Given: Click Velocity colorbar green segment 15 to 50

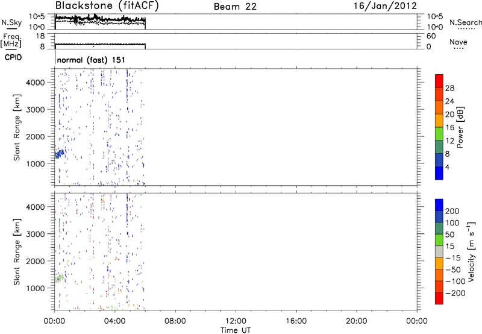Looking at the screenshot, I should click(x=439, y=240).
